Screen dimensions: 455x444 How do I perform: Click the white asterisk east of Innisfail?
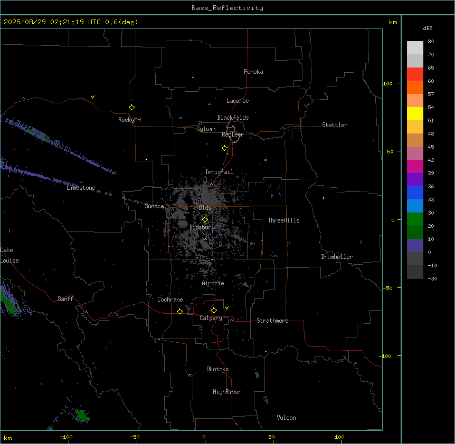(265, 160)
